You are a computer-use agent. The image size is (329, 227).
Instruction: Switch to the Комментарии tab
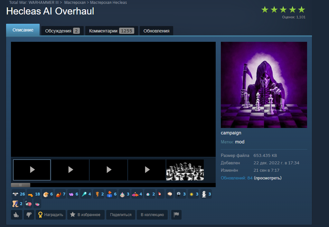point(111,31)
